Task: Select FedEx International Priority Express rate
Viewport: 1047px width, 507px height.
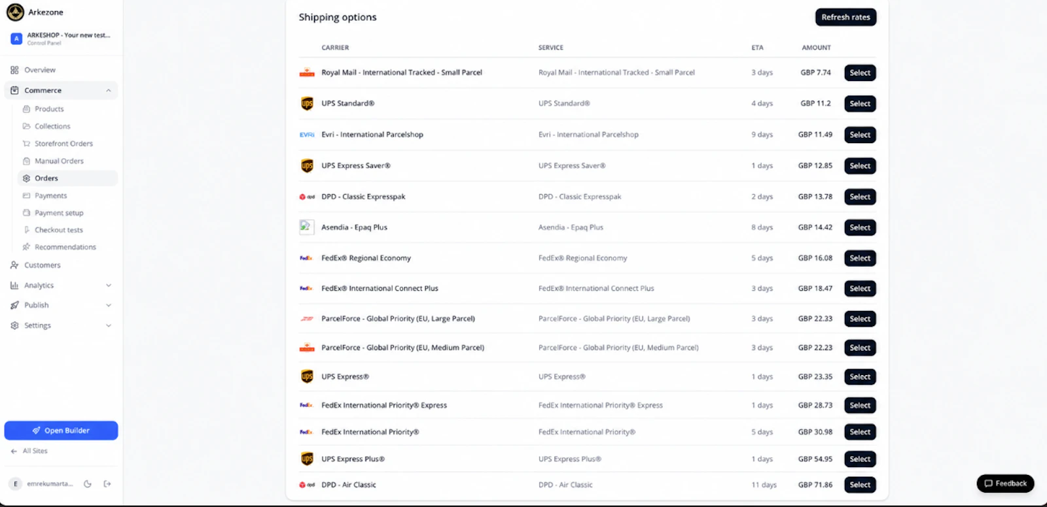Action: coord(860,405)
